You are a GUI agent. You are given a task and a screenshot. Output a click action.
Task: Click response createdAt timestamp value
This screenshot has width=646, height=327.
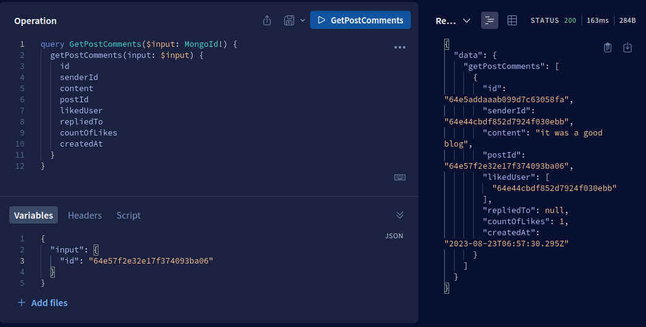(x=506, y=243)
